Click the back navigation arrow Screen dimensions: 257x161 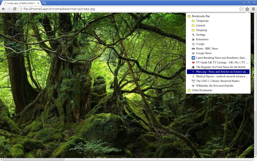click(4, 9)
